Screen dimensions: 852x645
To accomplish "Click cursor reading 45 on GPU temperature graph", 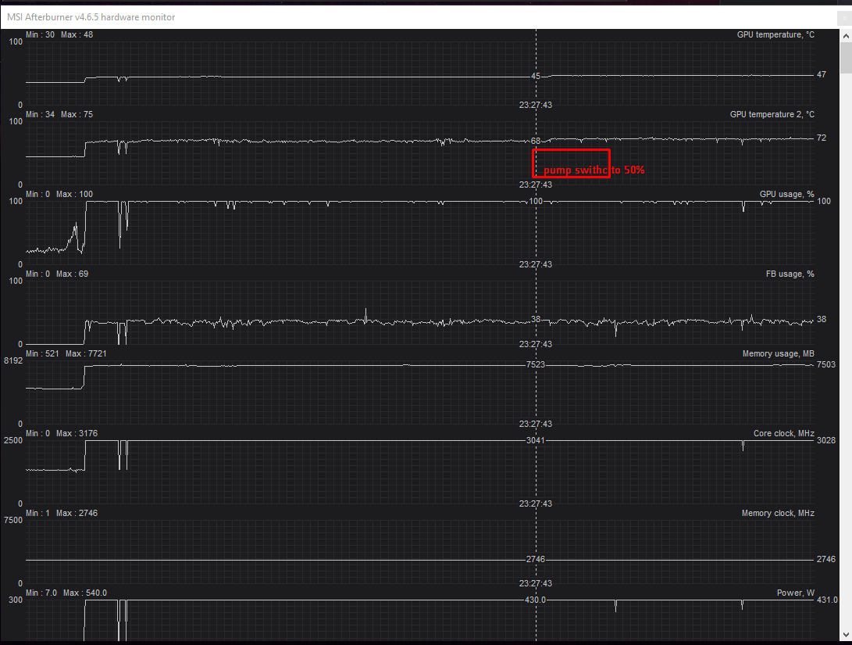I will (536, 77).
